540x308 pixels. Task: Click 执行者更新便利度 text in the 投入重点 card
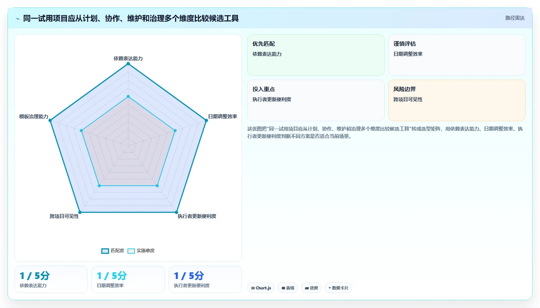tap(272, 99)
